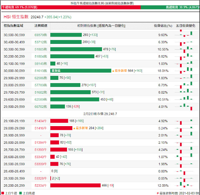
Task: Click the 最後更新時間 timestamp
Action: (x=178, y=193)
